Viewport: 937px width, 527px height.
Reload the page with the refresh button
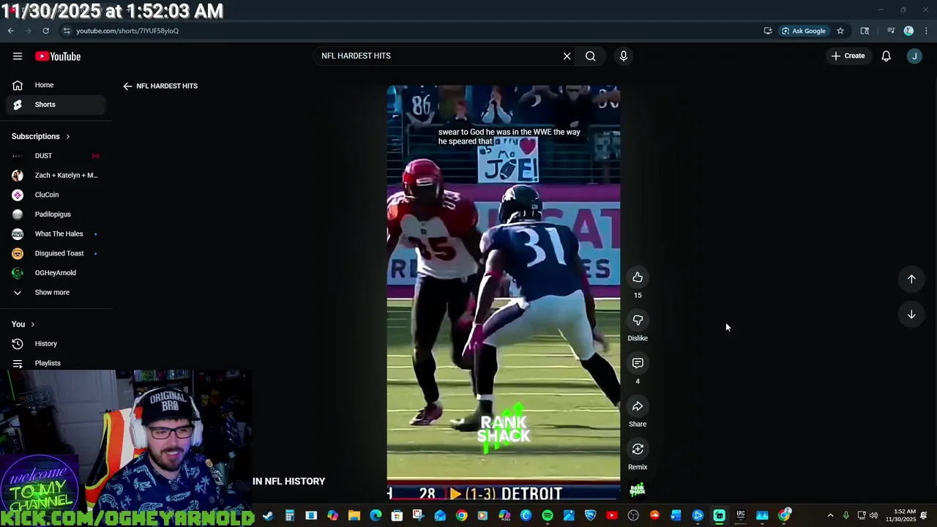45,31
